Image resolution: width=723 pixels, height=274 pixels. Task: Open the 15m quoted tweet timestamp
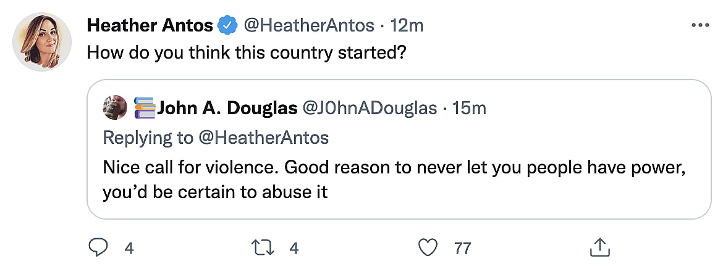pos(470,108)
